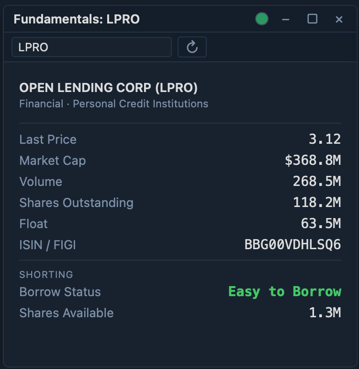
Task: Close the Fundamentals: LPRO window
Action: coord(339,19)
